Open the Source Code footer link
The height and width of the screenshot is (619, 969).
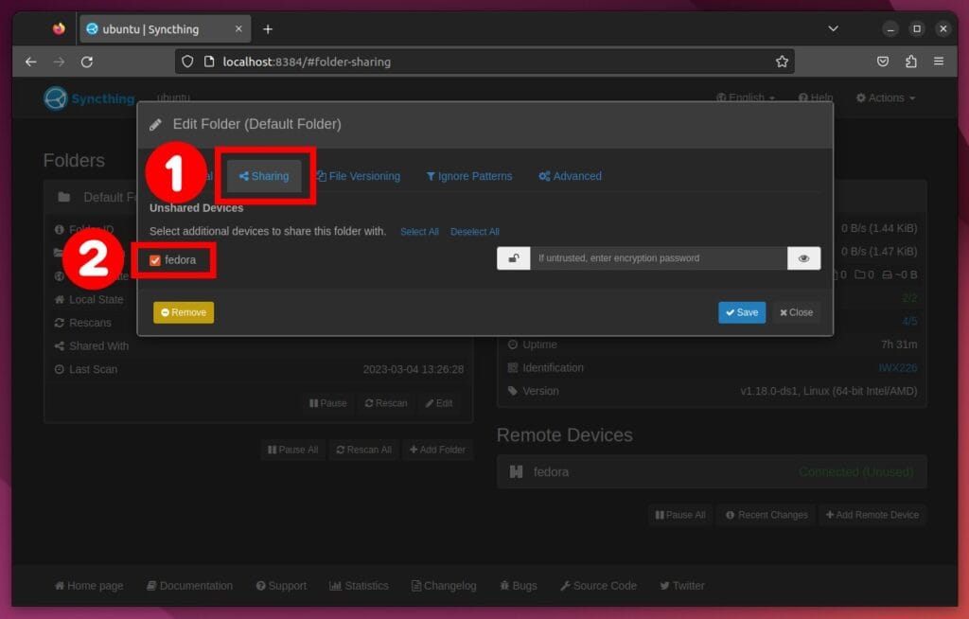[598, 586]
